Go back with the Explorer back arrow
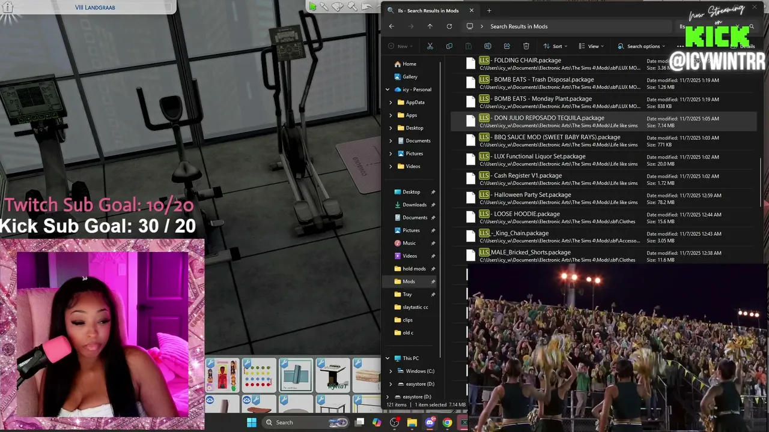Image resolution: width=769 pixels, height=432 pixels. click(x=391, y=26)
